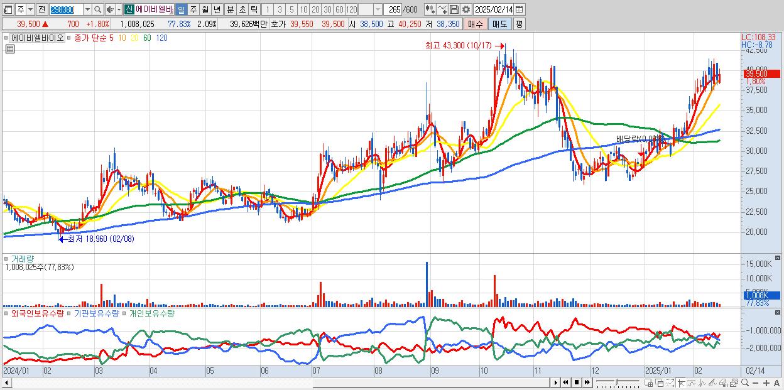Toggle the 기관보유수량 legend marker
Viewport: 784px width, 390px height.
click(x=70, y=313)
